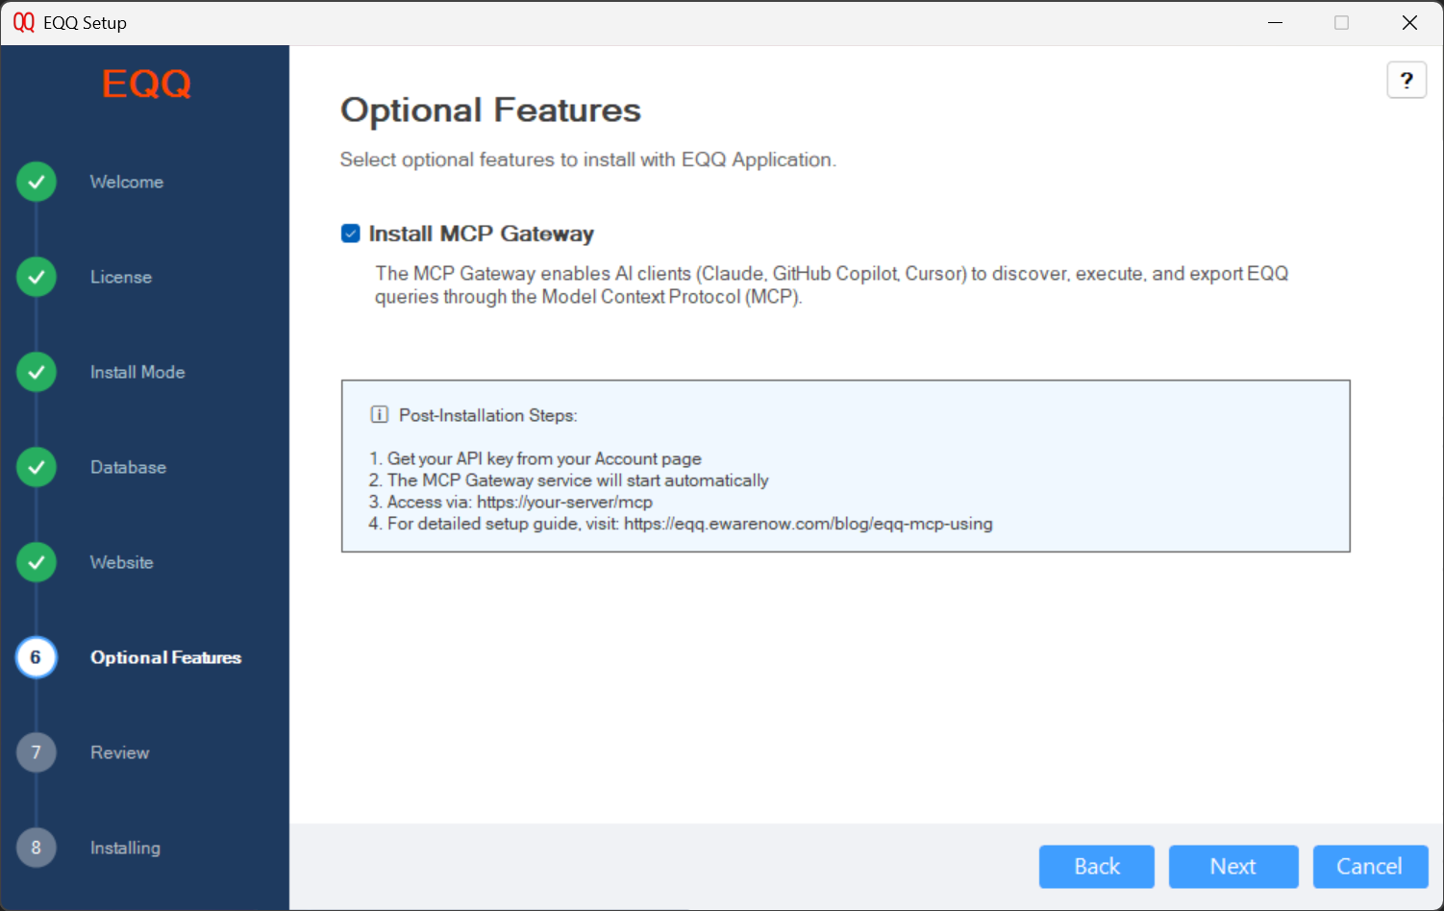The width and height of the screenshot is (1444, 911).
Task: Click the QQ icon in the title bar
Action: (x=24, y=22)
